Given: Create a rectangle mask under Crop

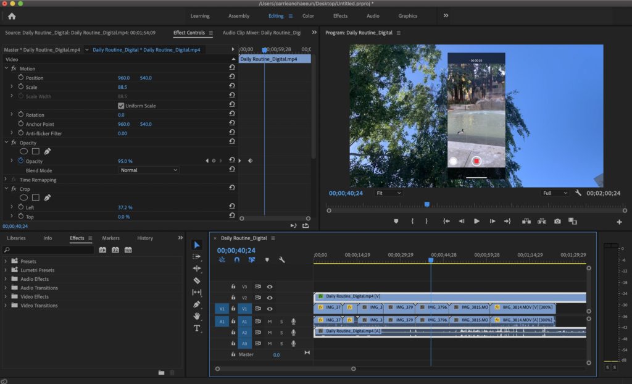Looking at the screenshot, I should pyautogui.click(x=36, y=198).
